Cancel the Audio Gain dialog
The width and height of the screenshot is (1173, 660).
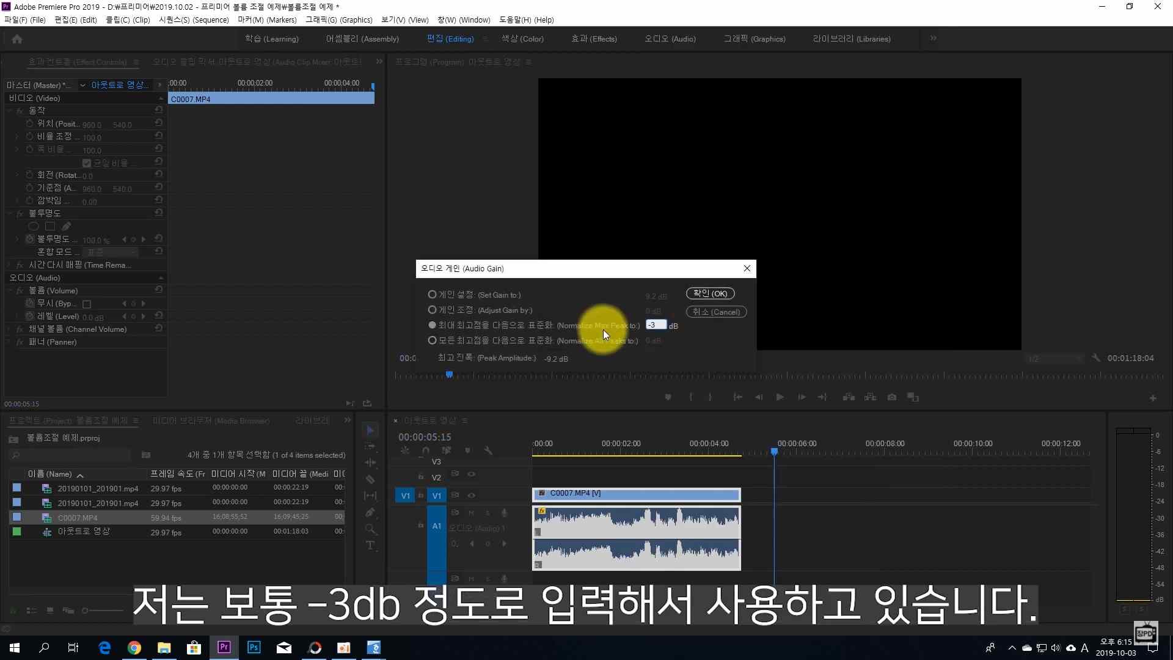tap(716, 312)
